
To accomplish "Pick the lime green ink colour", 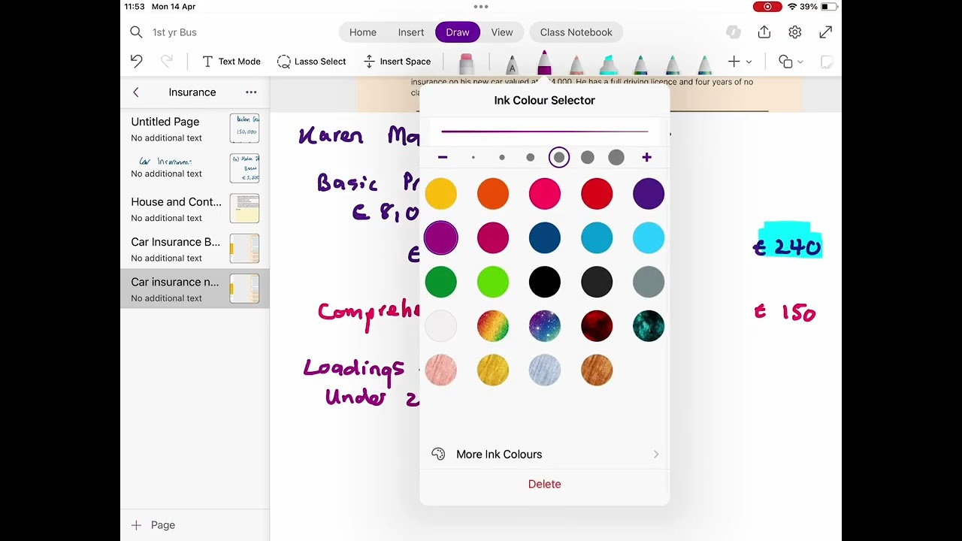I will (493, 282).
